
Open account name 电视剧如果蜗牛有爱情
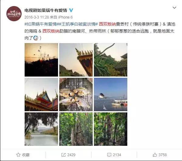coord(46,10)
